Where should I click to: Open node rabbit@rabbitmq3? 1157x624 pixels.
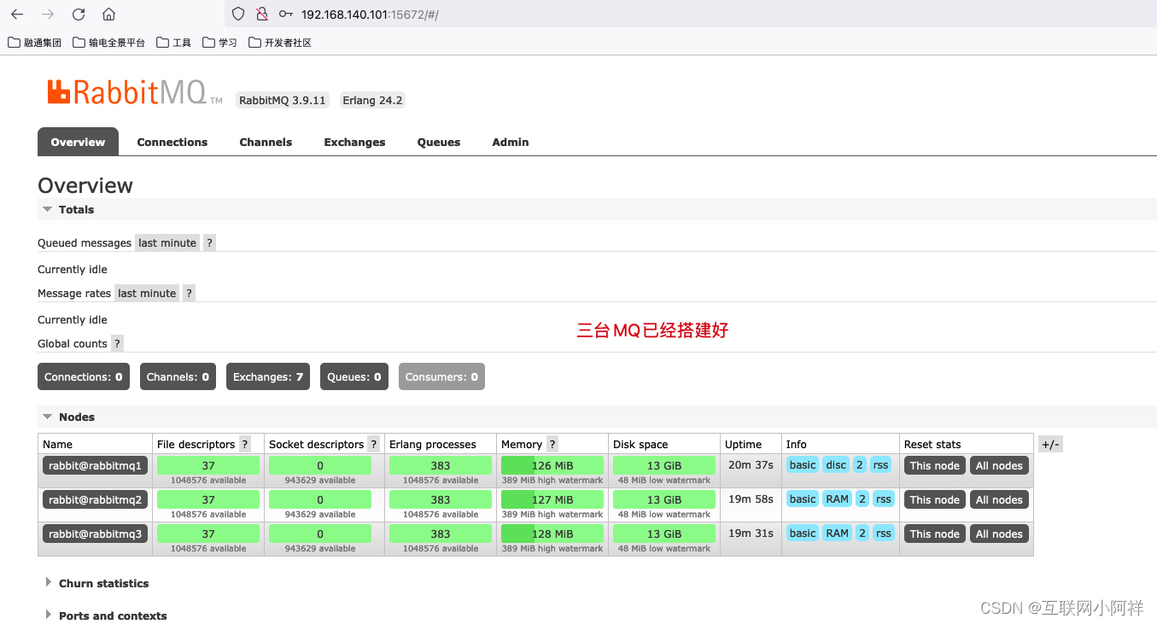coord(96,534)
